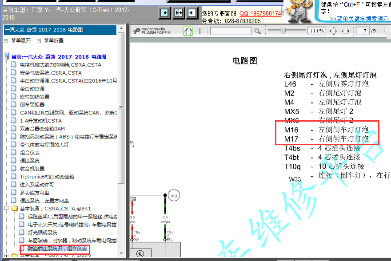This screenshot has height=261, width=391.
Task: Open 安全气囊系统,CSRA,CSTA tree entry
Action: click(x=51, y=73)
